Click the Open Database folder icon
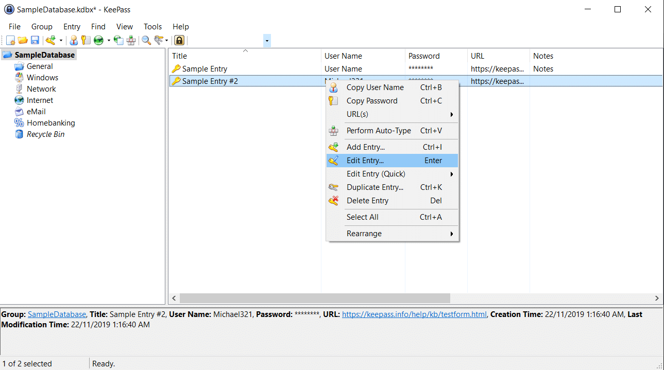The image size is (664, 370). click(x=23, y=40)
